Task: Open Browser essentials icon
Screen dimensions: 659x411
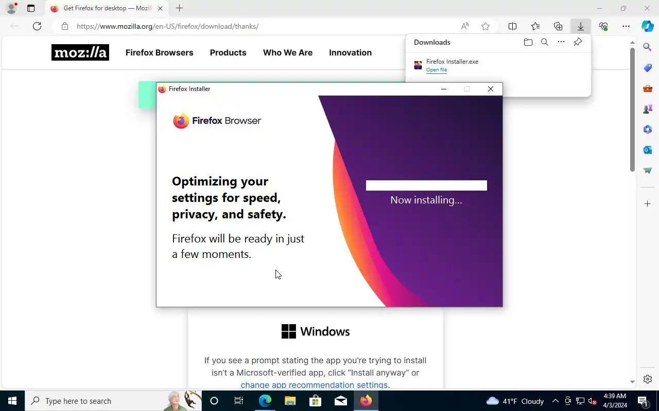Action: 603,26
